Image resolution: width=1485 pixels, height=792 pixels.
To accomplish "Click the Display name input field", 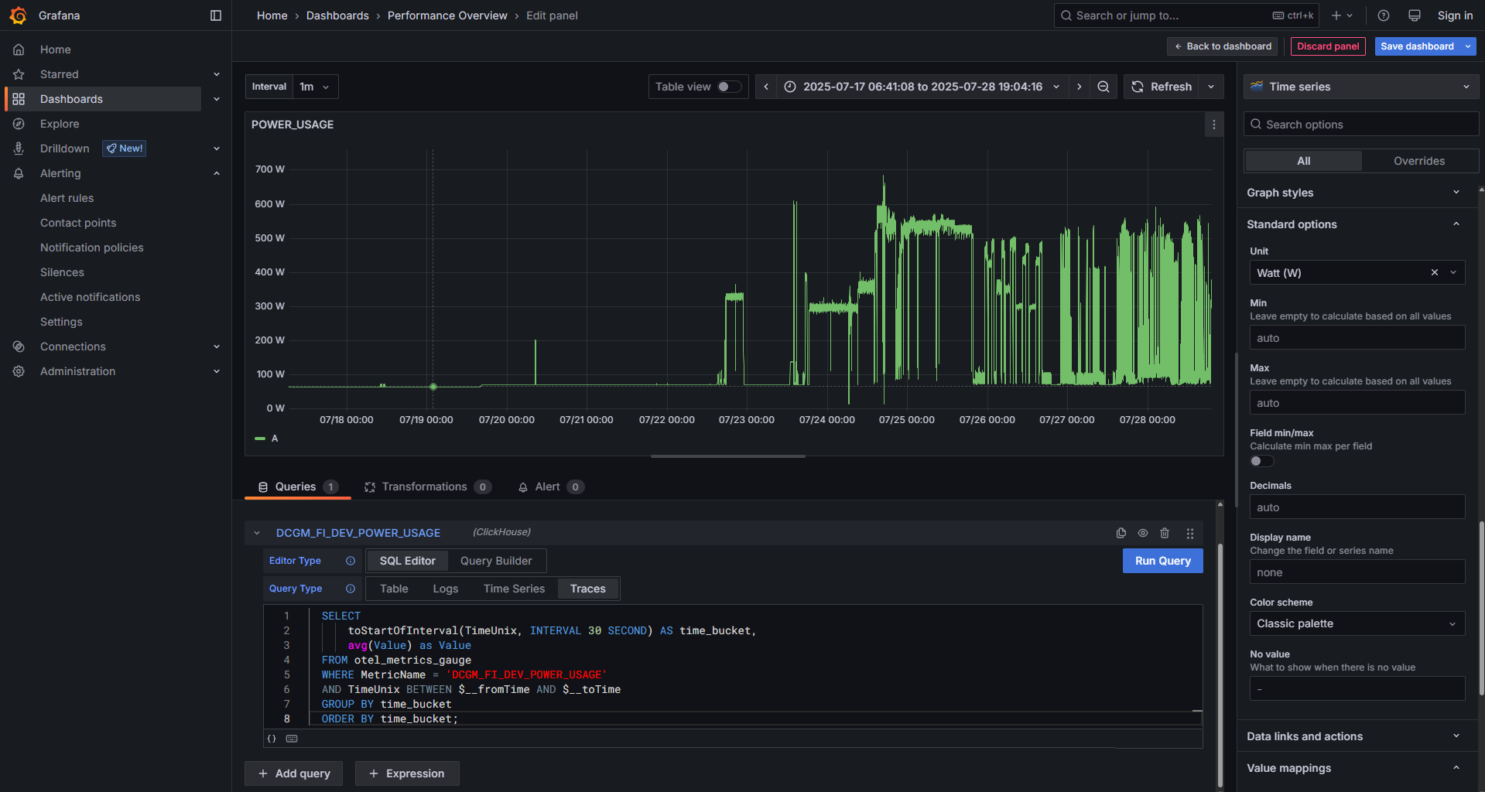I will (x=1357, y=572).
